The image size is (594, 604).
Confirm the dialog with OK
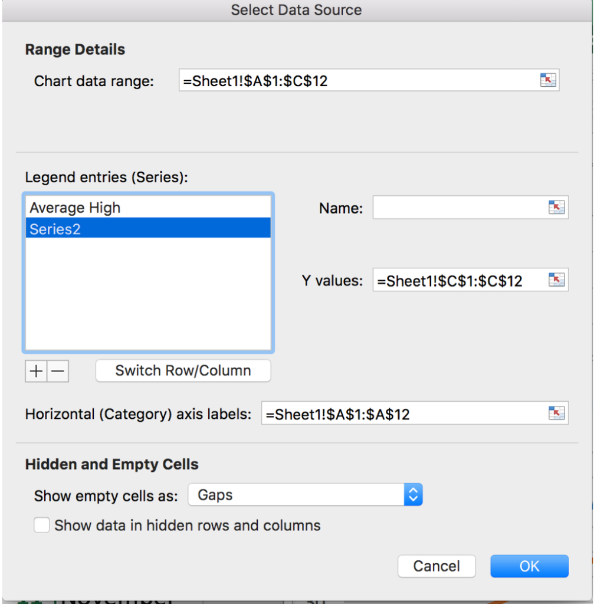click(x=529, y=566)
